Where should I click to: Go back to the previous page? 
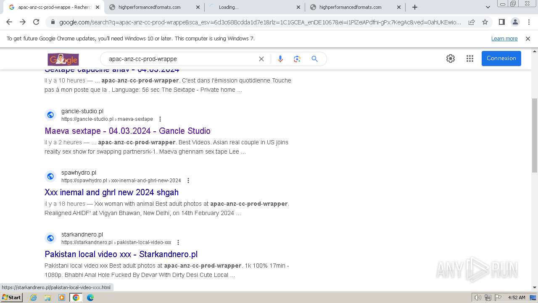[x=9, y=22]
